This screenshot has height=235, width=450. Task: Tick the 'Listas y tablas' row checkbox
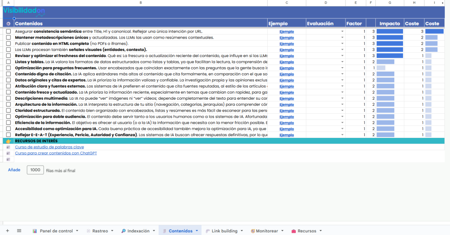[8, 62]
